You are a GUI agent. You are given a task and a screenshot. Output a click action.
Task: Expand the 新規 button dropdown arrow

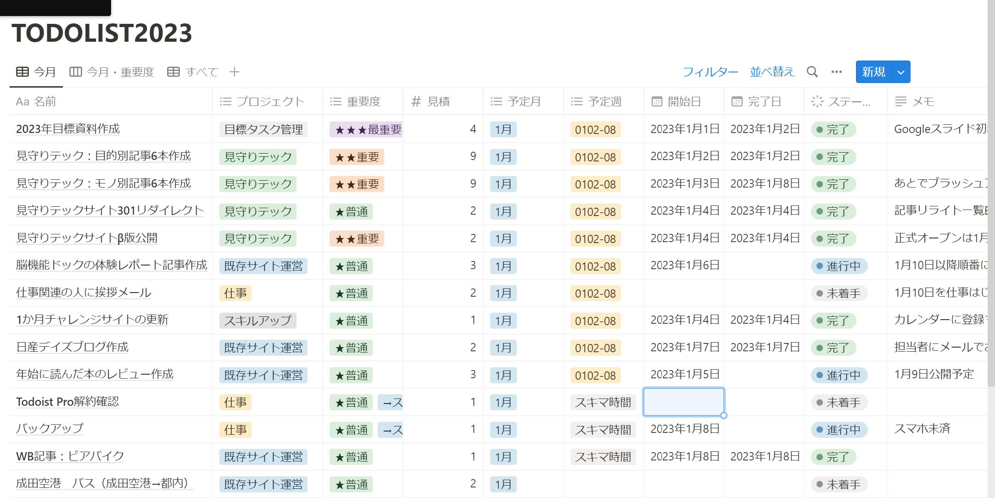coord(901,72)
